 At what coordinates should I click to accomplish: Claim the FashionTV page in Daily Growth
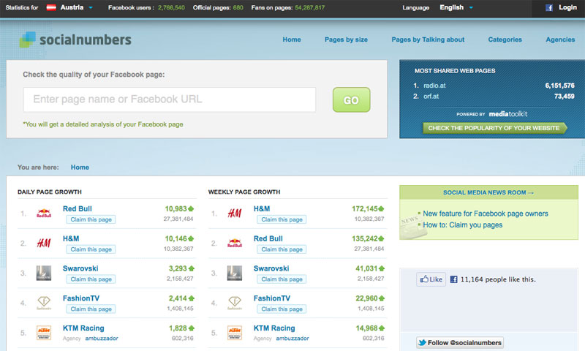click(x=91, y=309)
